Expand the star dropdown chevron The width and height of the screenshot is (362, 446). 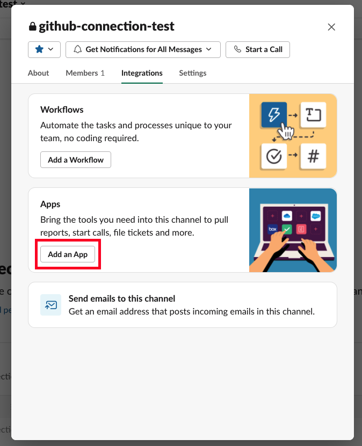(x=50, y=49)
